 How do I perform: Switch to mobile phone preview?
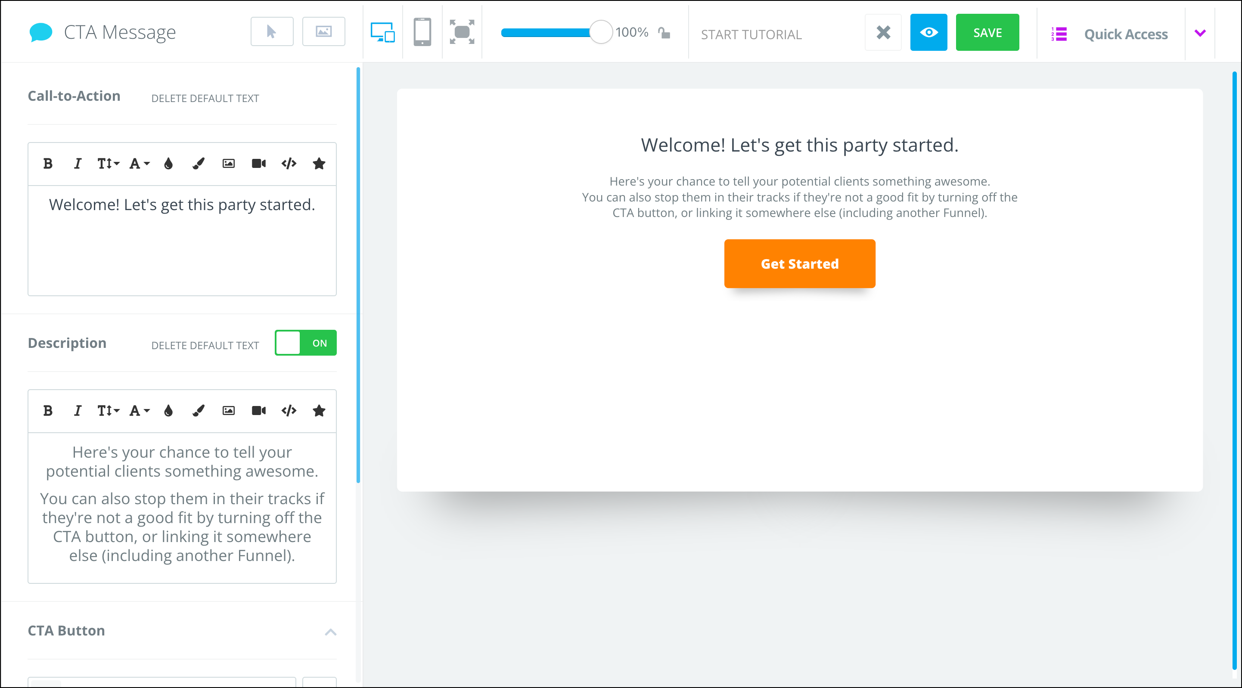coord(422,32)
